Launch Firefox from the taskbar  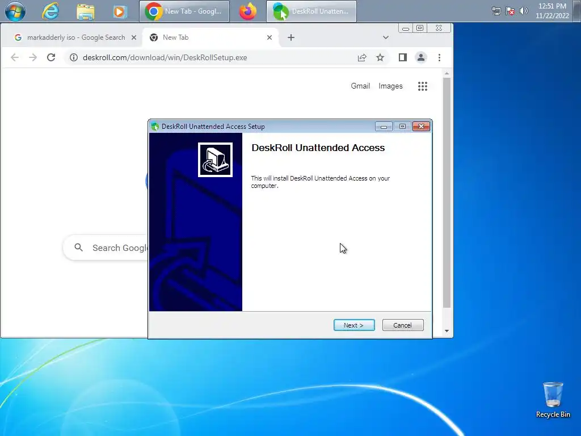pos(248,11)
